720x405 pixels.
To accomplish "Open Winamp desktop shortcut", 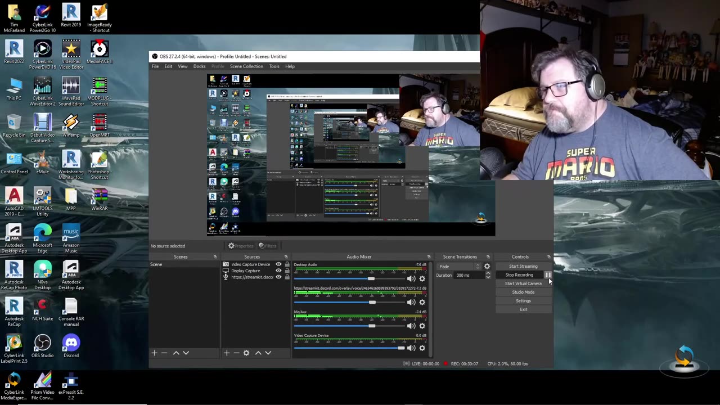I will (71, 125).
